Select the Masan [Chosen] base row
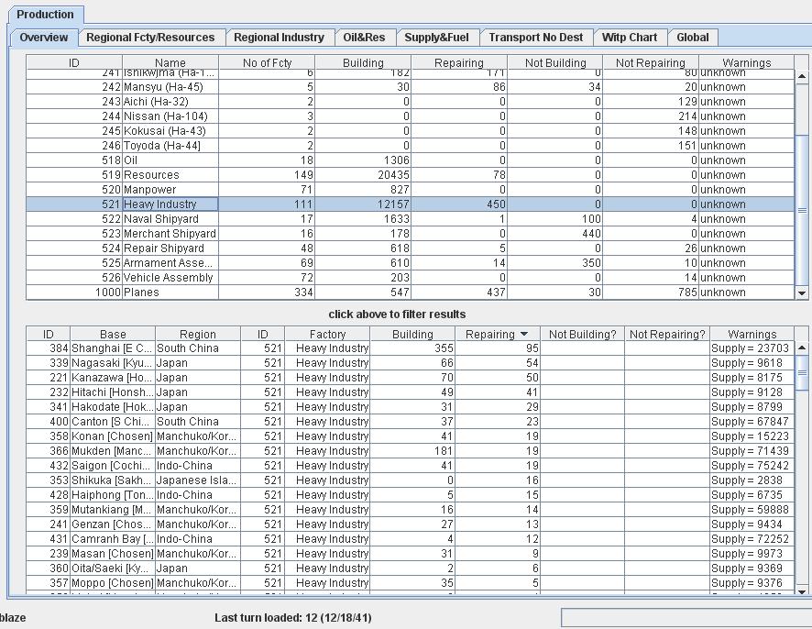The height and width of the screenshot is (629, 812). coord(410,554)
